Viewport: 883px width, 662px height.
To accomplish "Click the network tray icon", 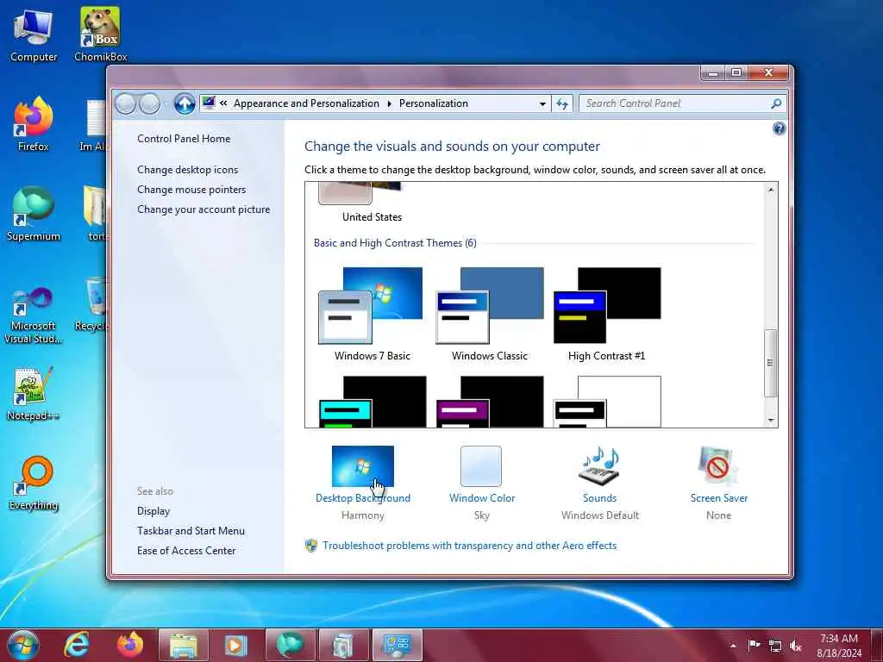I will click(775, 646).
